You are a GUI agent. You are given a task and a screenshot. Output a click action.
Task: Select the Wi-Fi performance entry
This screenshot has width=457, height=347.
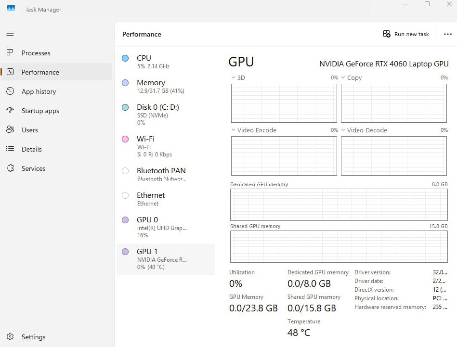pos(166,146)
